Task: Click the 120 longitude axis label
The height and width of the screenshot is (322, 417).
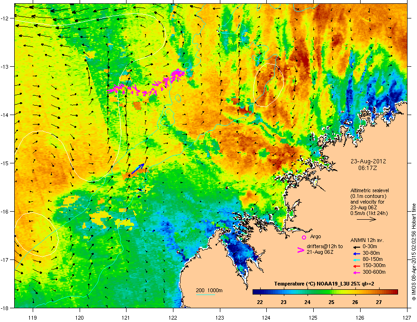Action: point(80,317)
